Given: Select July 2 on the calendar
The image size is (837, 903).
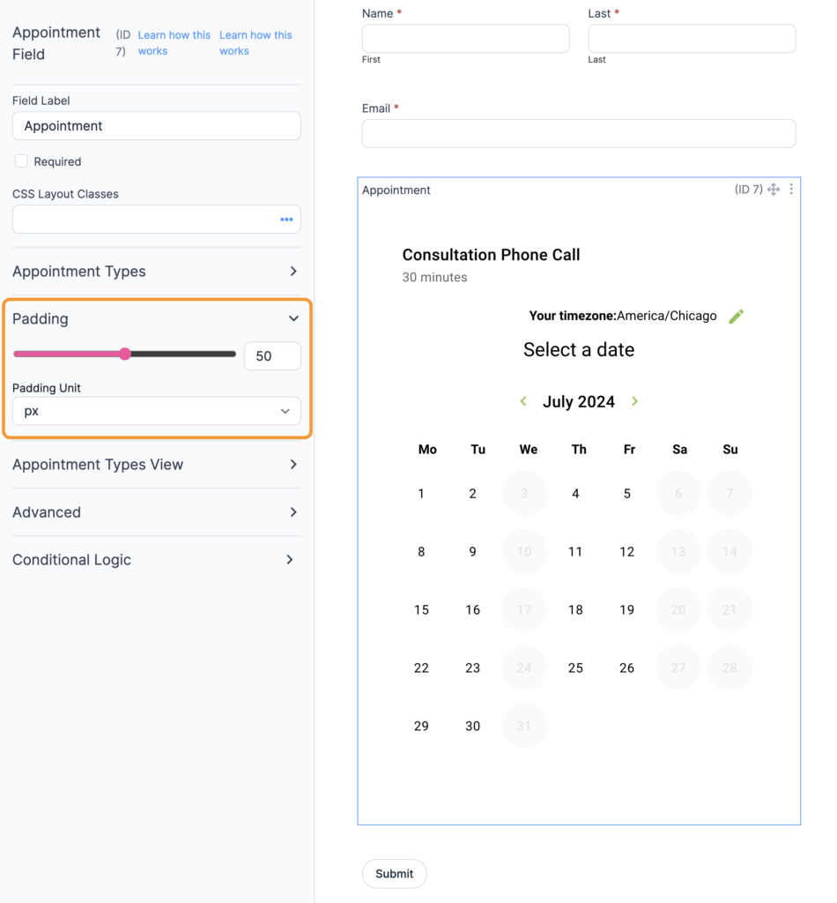Looking at the screenshot, I should [x=472, y=494].
